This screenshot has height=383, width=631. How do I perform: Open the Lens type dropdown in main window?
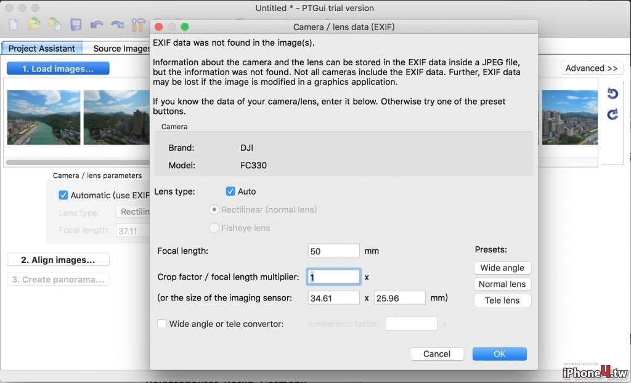[133, 212]
